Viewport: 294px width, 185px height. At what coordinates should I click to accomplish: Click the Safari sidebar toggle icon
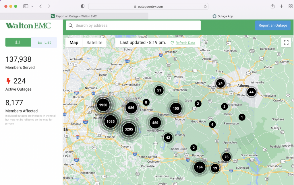(x=26, y=6)
